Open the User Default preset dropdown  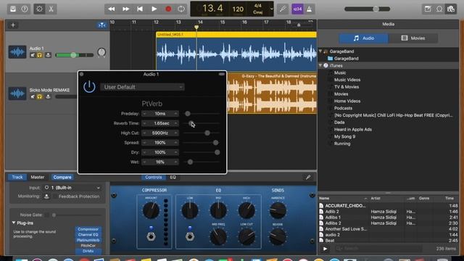pyautogui.click(x=142, y=87)
